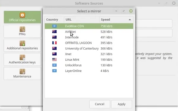Click the French flag beside OFFRATEL LAGOON
Screen dimensions: 178x111
pyautogui.click(x=54, y=43)
